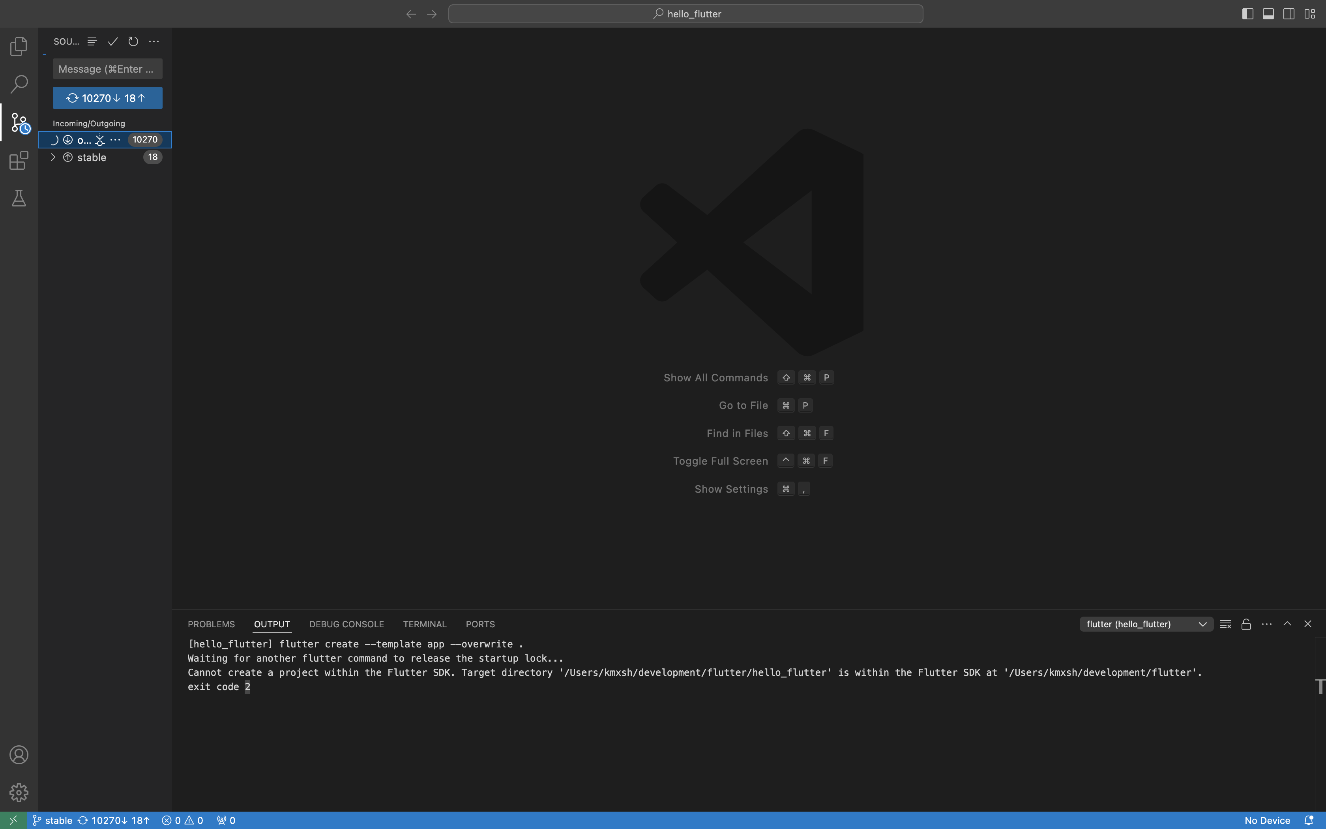Toggle the bottom panel visibility
Image resolution: width=1326 pixels, height=829 pixels.
(1268, 14)
